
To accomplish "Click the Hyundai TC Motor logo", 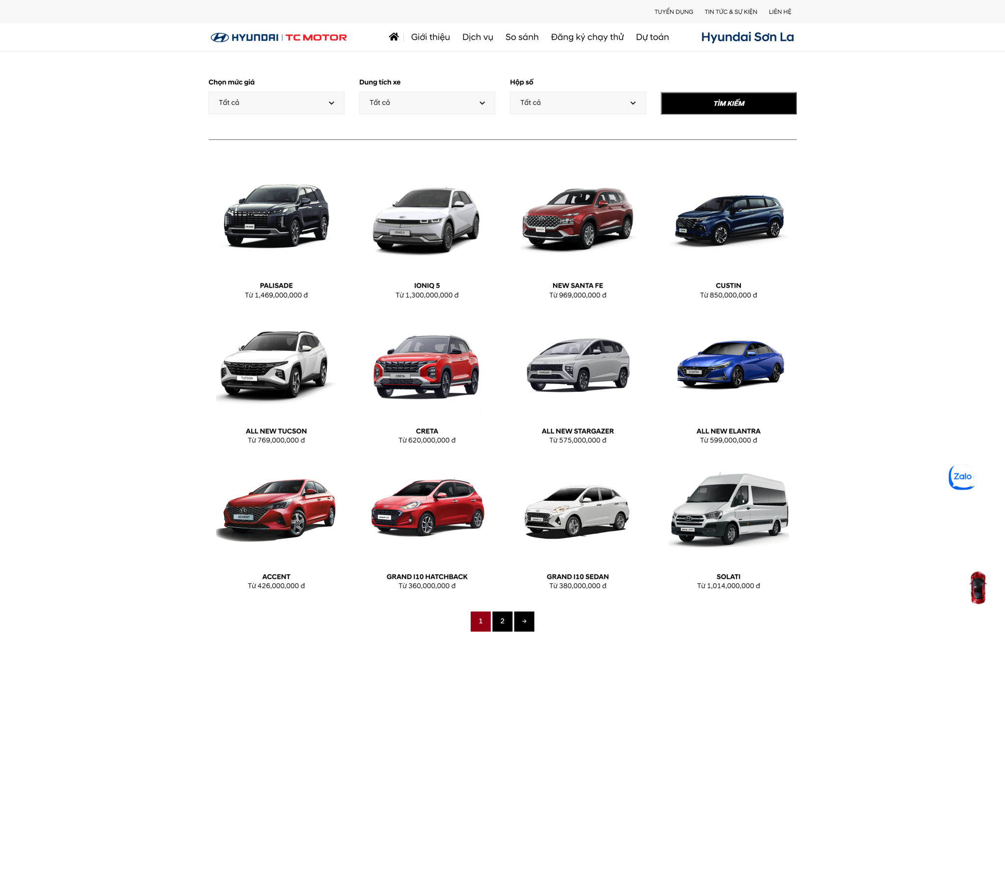I will pos(278,37).
